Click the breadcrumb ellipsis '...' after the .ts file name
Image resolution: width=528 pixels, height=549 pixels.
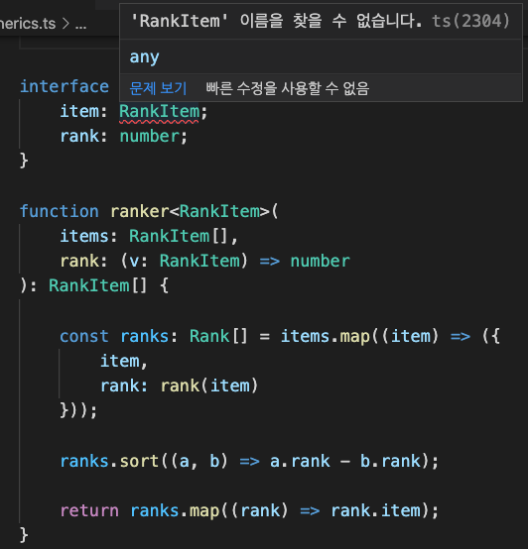pos(80,25)
